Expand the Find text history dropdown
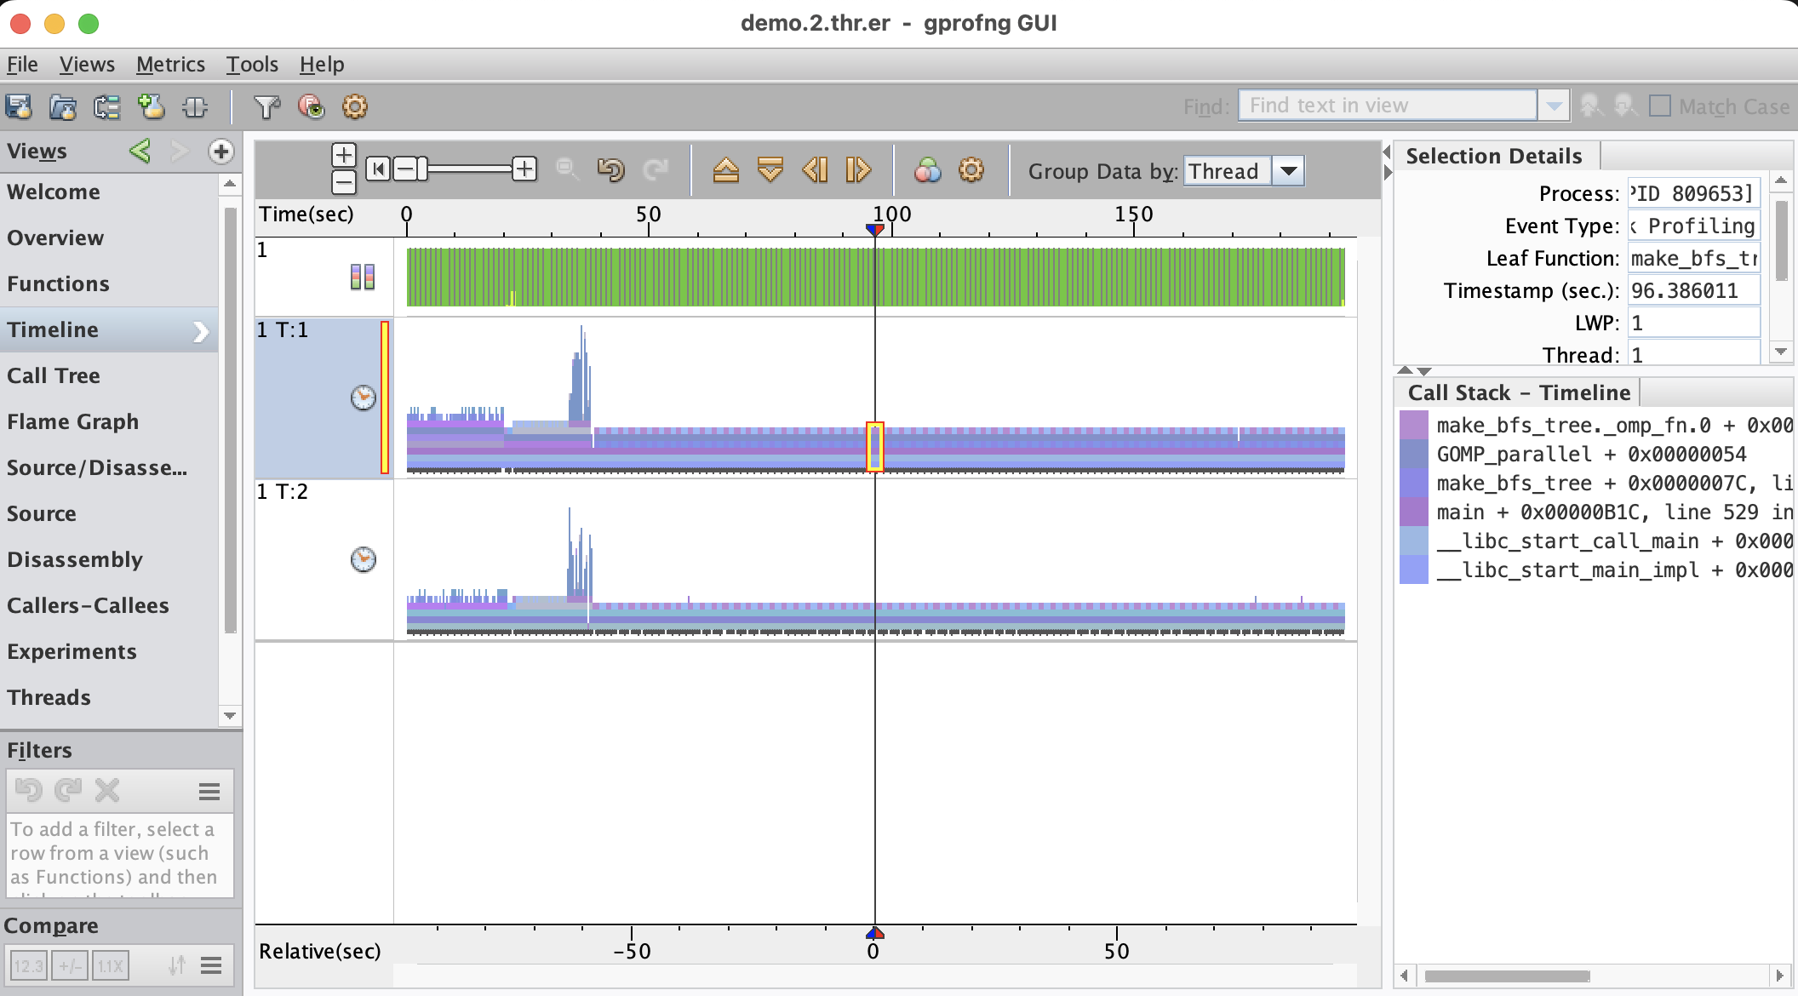Image resolution: width=1798 pixels, height=996 pixels. pyautogui.click(x=1554, y=106)
